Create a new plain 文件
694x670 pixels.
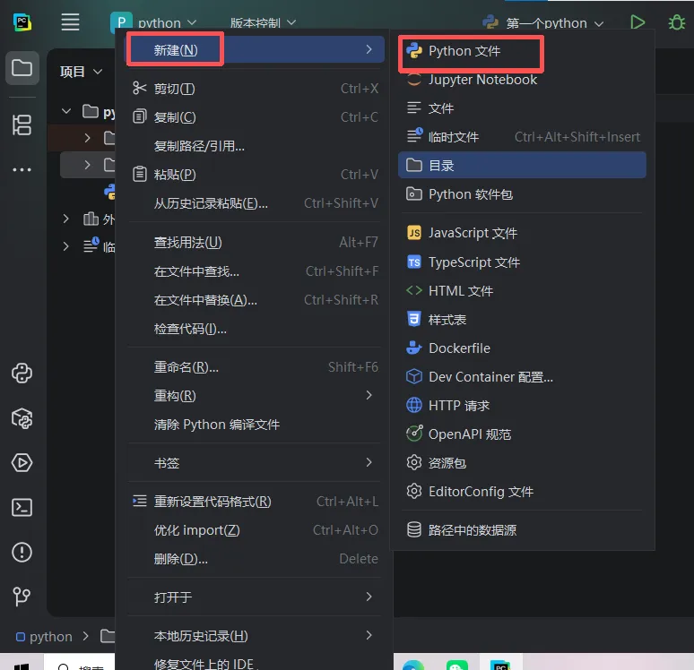point(522,107)
